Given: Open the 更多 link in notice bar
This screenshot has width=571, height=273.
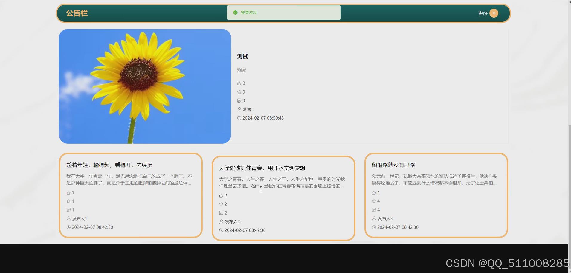Looking at the screenshot, I should coord(483,13).
